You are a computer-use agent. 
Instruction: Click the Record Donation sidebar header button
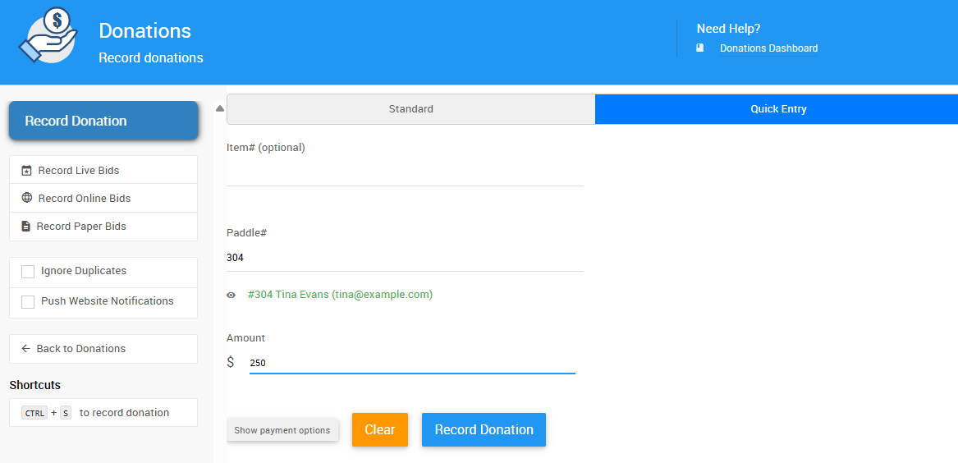pyautogui.click(x=103, y=121)
